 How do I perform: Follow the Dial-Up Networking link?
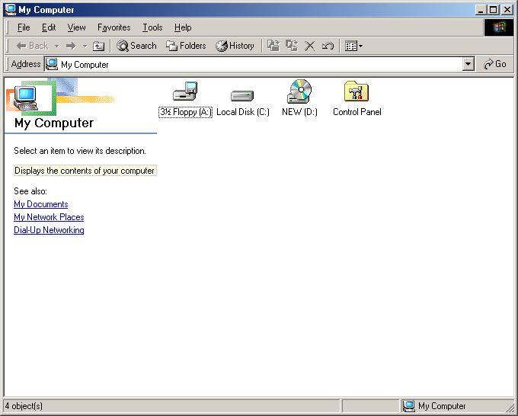click(49, 230)
